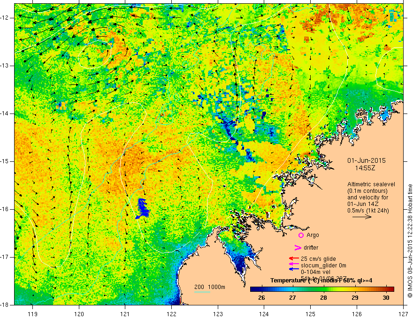Click the '0.5m/s (1kt 24h)' text
413x319 pixels.
368,211
